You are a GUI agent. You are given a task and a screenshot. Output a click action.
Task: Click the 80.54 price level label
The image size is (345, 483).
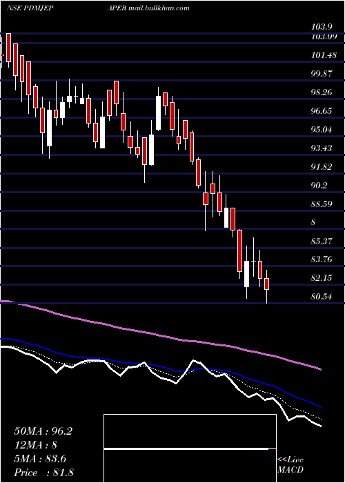tap(322, 297)
